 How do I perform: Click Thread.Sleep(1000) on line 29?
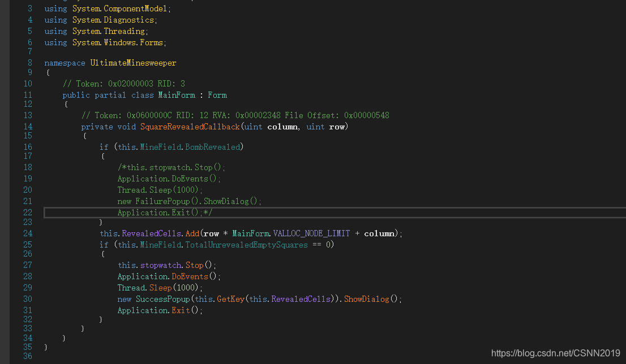(160, 288)
